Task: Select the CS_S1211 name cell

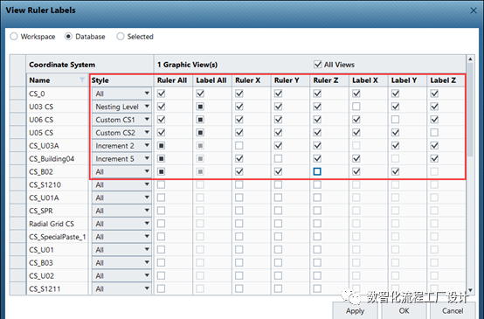Action: [x=58, y=288]
